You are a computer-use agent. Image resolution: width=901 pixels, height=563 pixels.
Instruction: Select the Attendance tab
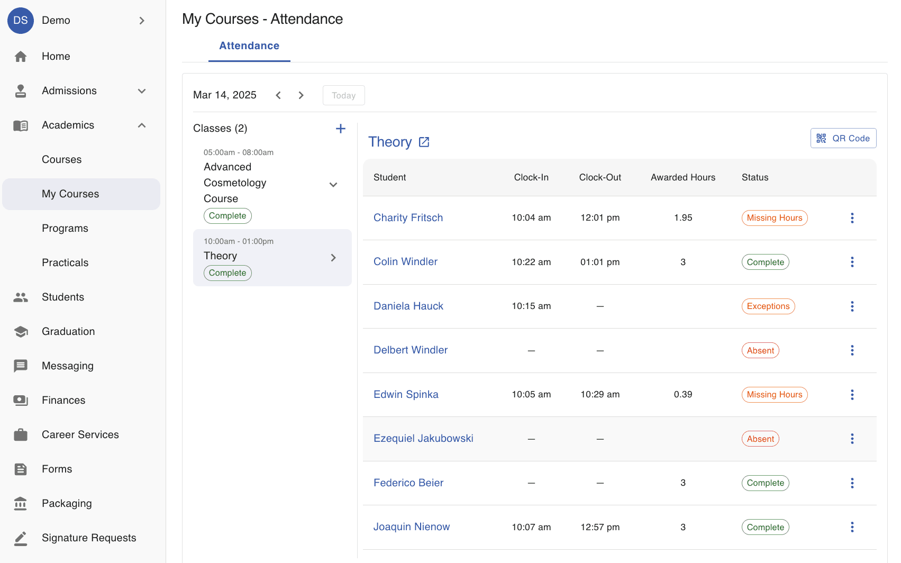click(249, 46)
